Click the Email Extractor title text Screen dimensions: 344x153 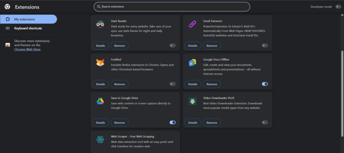(x=213, y=21)
